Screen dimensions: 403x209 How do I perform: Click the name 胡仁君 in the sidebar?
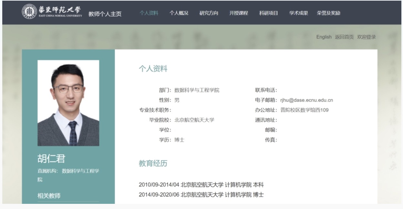pyautogui.click(x=51, y=159)
